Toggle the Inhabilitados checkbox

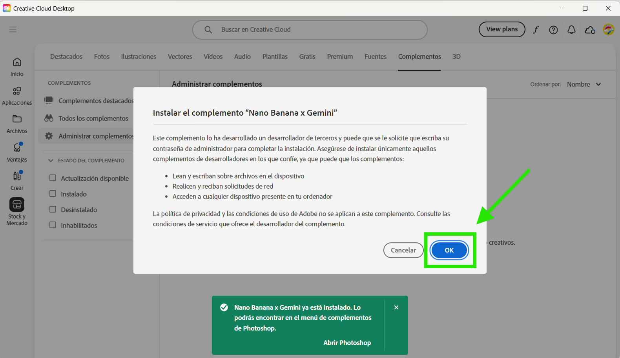[x=53, y=225]
